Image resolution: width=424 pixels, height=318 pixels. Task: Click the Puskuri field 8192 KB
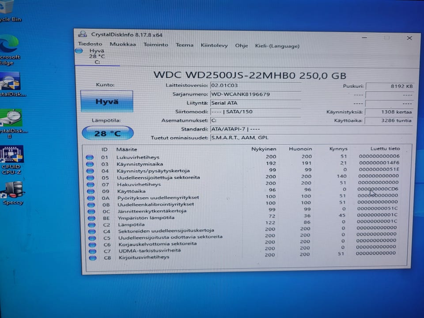(x=390, y=86)
